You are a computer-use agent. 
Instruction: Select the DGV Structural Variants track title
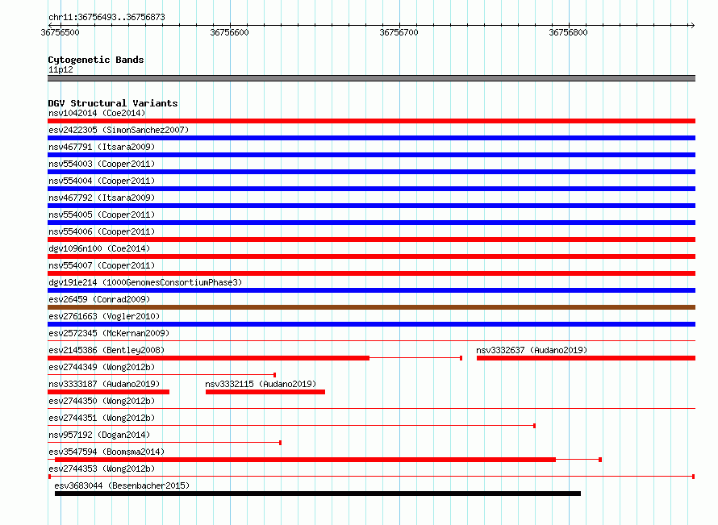(113, 103)
